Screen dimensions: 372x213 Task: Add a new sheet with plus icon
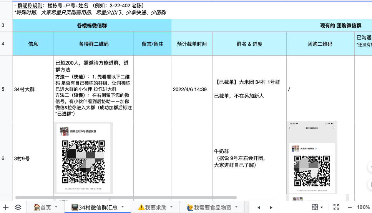(x=6, y=207)
